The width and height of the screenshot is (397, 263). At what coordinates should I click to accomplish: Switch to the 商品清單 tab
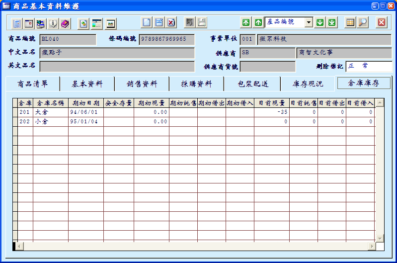(33, 84)
